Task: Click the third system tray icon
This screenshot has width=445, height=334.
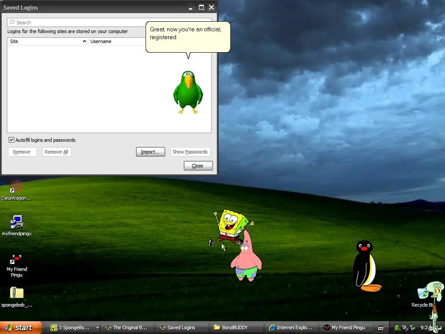Action: click(x=413, y=328)
